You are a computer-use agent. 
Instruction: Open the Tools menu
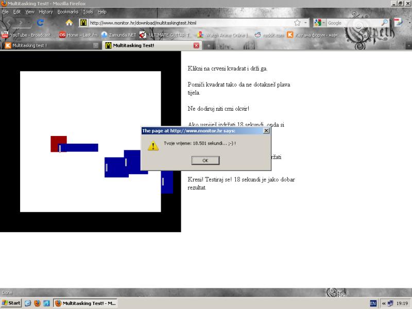[x=88, y=11]
